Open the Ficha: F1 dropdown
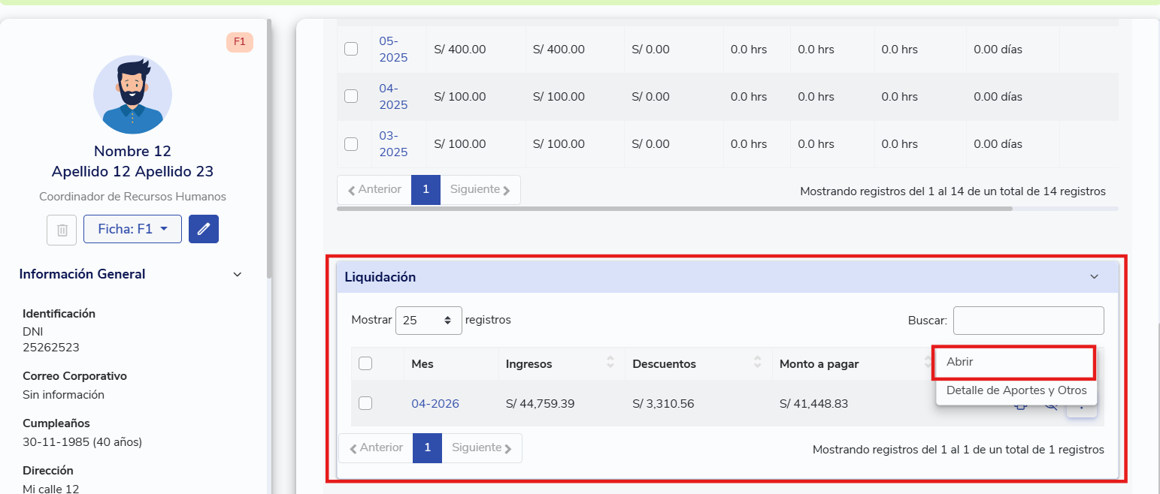This screenshot has height=494, width=1160. click(x=132, y=229)
